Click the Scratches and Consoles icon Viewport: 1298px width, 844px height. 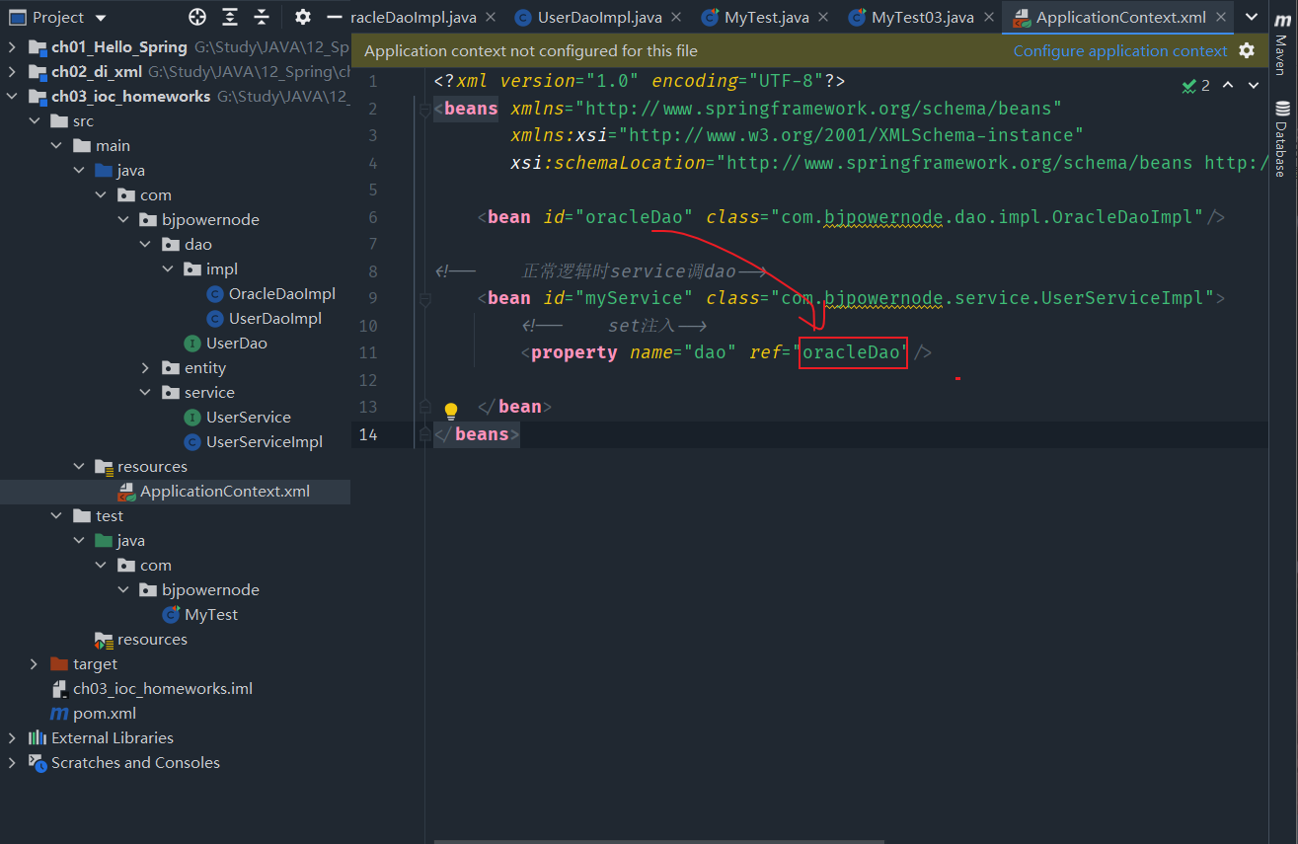(x=38, y=762)
